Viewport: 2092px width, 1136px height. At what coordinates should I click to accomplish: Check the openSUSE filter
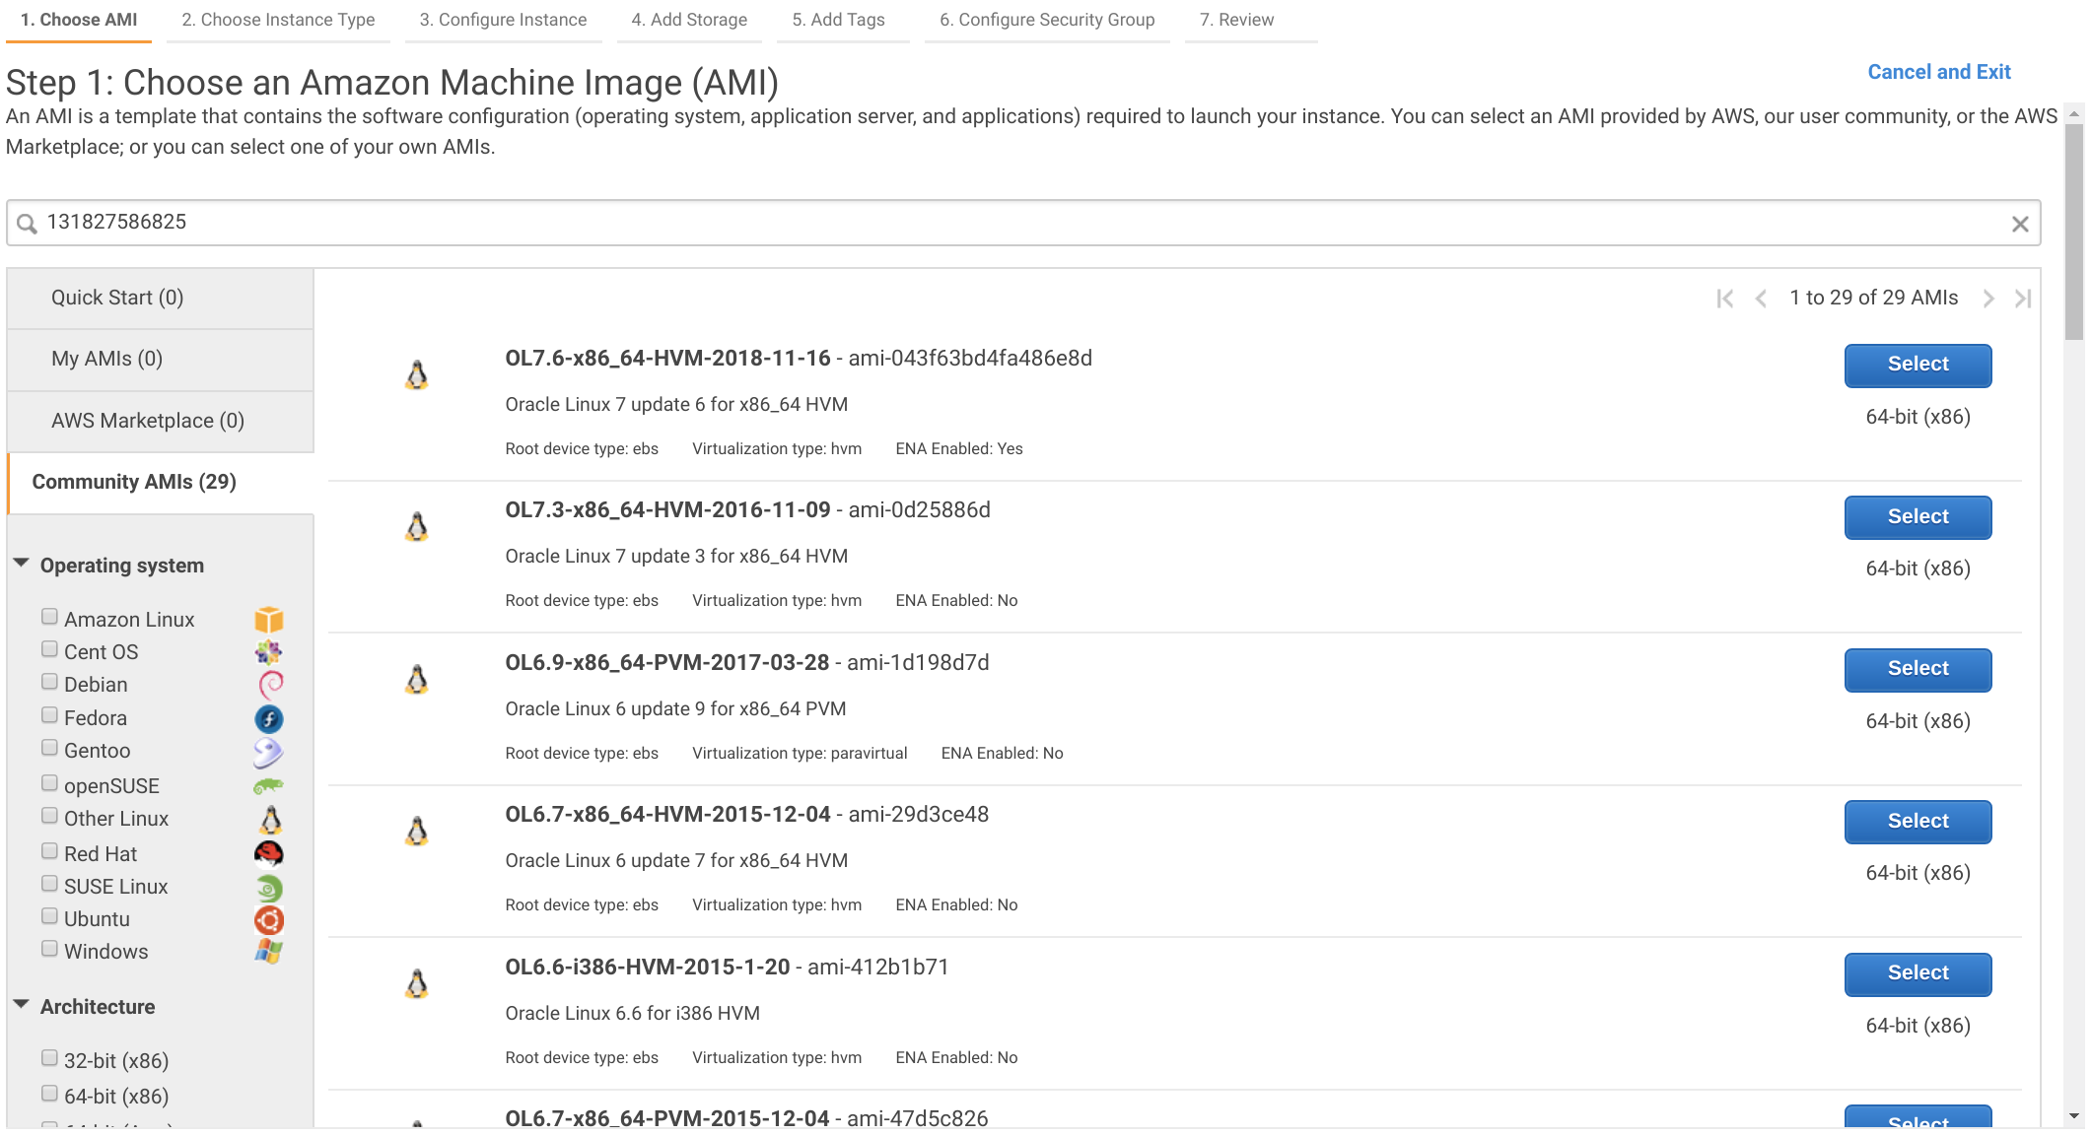[x=49, y=783]
